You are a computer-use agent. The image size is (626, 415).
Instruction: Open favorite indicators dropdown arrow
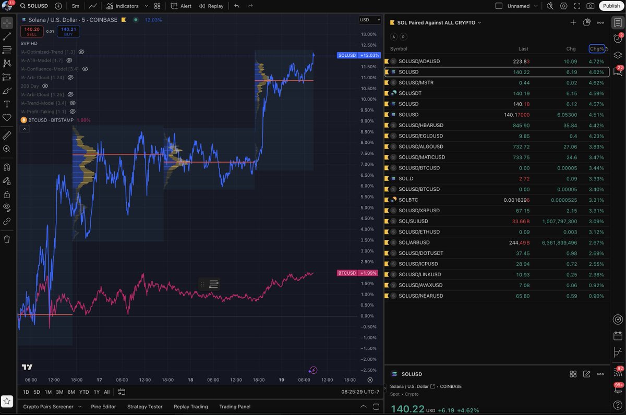point(146,6)
